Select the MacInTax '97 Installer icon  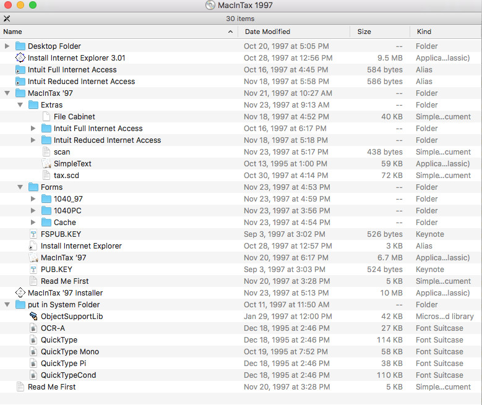click(20, 293)
